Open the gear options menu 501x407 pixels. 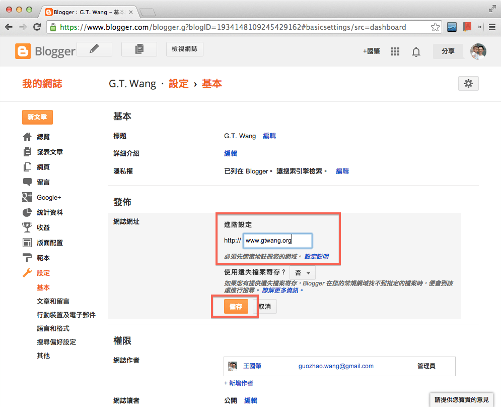[468, 83]
